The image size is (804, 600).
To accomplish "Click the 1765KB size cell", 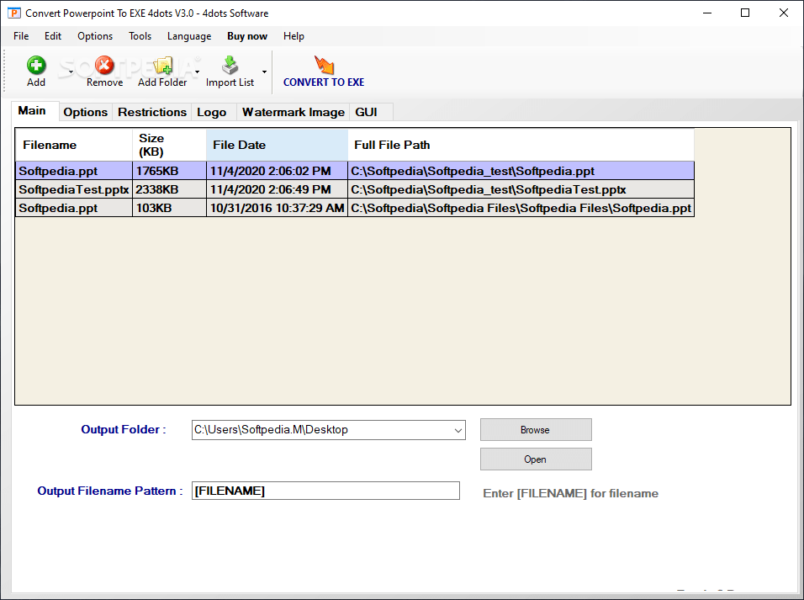I will coord(169,171).
